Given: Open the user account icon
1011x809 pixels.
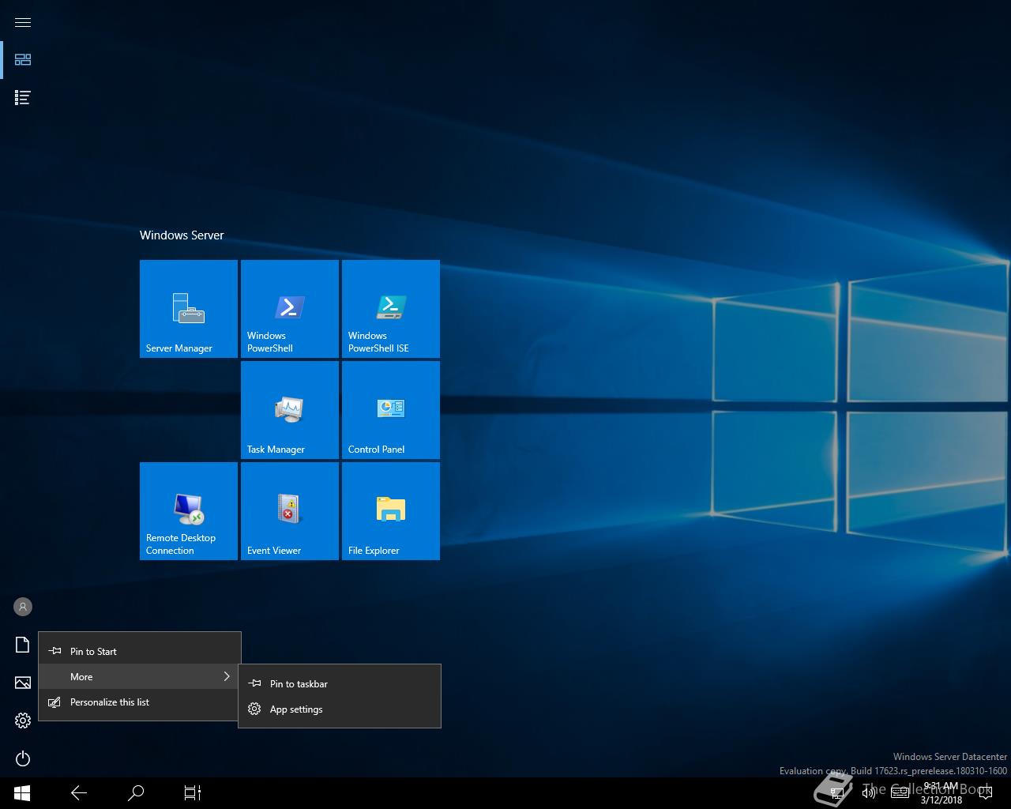Looking at the screenshot, I should pyautogui.click(x=23, y=607).
